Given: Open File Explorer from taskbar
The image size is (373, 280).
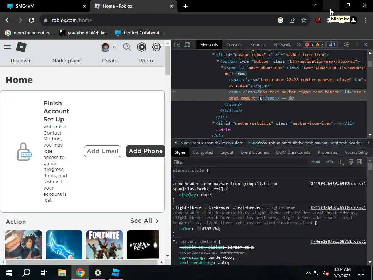Looking at the screenshot, I should pyautogui.click(x=62, y=273).
